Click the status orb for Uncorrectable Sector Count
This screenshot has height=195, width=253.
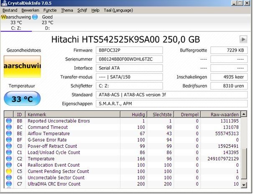click(9, 177)
